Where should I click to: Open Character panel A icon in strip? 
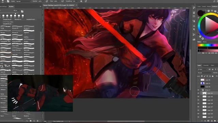(x=194, y=26)
